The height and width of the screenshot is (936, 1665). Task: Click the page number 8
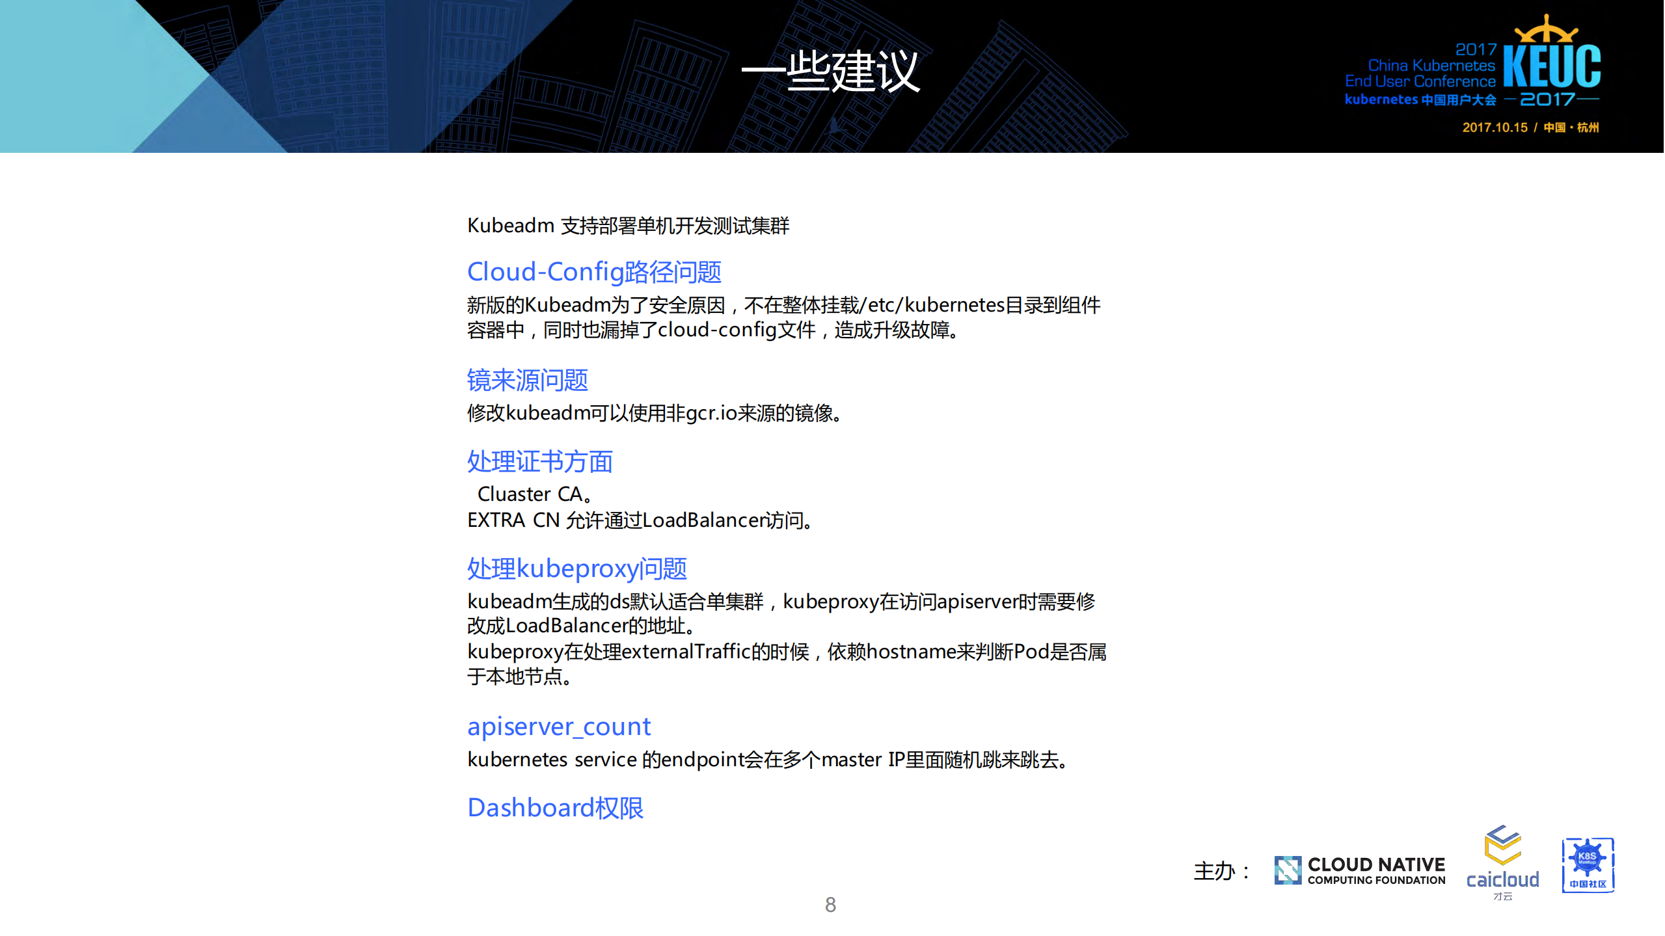pos(831,904)
